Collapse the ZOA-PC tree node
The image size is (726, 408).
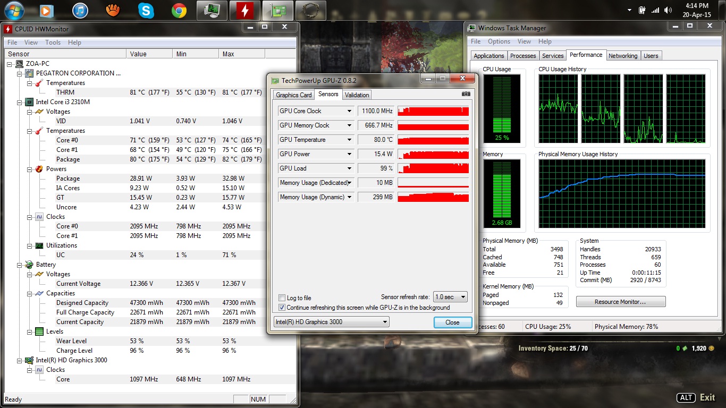(x=10, y=64)
